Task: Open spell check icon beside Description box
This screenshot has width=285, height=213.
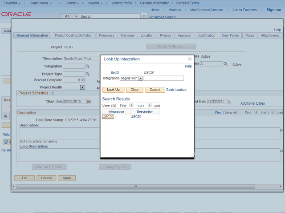Action: 282,130
